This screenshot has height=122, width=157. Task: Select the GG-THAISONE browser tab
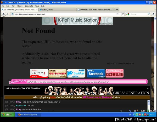point(20,10)
